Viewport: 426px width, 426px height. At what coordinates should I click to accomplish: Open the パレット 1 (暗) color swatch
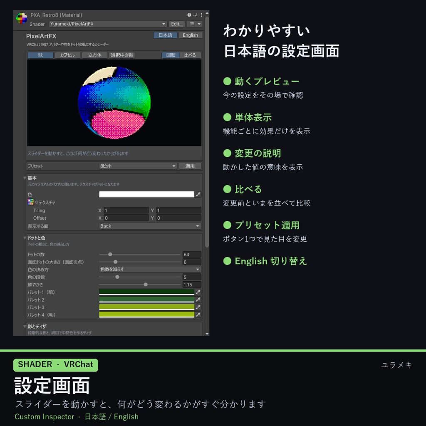[x=147, y=292]
